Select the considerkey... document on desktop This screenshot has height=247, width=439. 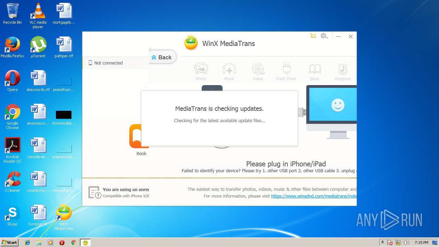pyautogui.click(x=38, y=182)
